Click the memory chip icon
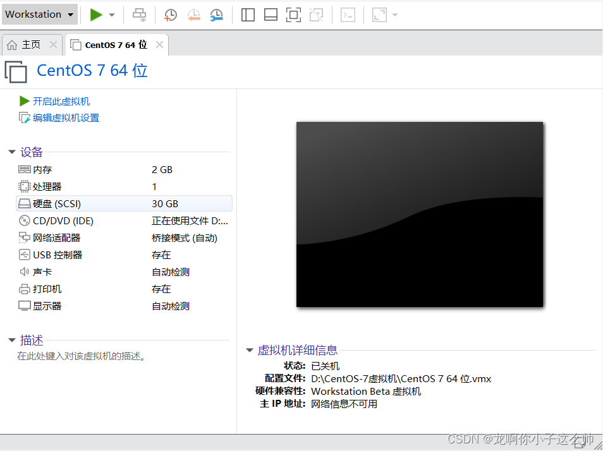This screenshot has width=603, height=451. pos(24,169)
